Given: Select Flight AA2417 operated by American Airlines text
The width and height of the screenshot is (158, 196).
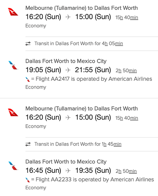Looking at the screenshot, I should click(94, 79).
